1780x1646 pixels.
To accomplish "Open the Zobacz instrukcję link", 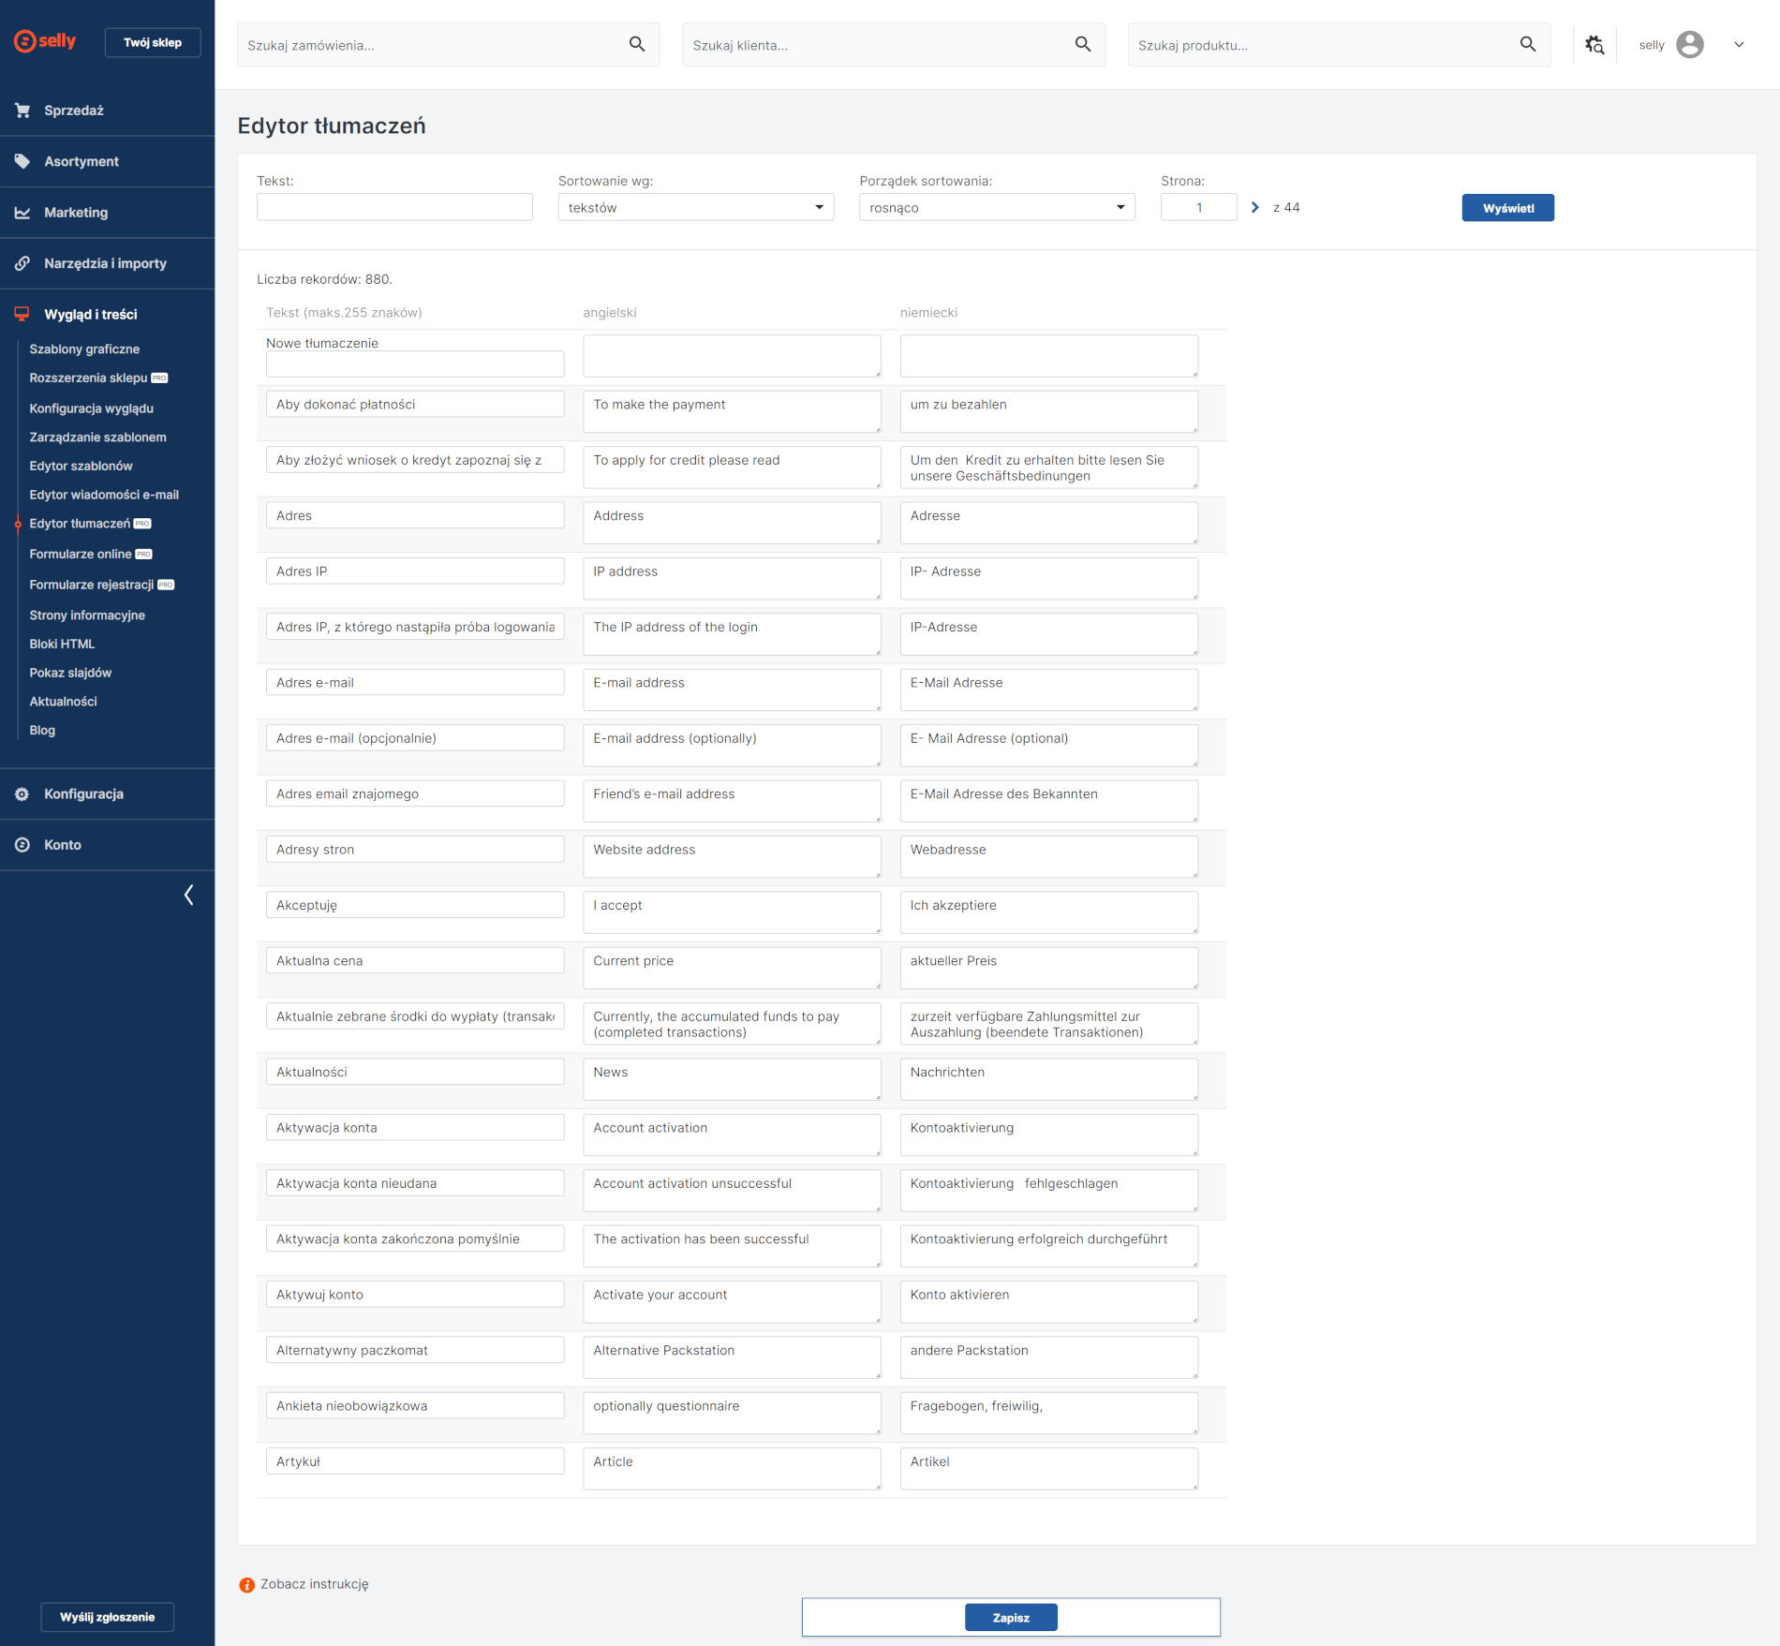I will click(x=314, y=1584).
